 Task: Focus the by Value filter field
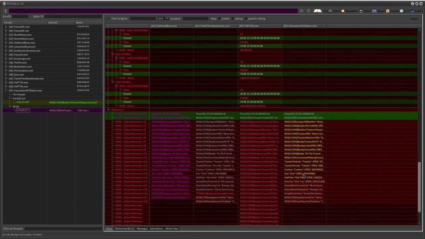[x=195, y=19]
